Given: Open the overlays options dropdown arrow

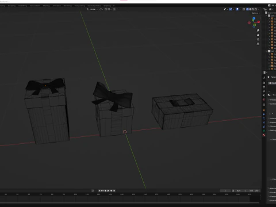Looking at the screenshot, I should [240, 9].
